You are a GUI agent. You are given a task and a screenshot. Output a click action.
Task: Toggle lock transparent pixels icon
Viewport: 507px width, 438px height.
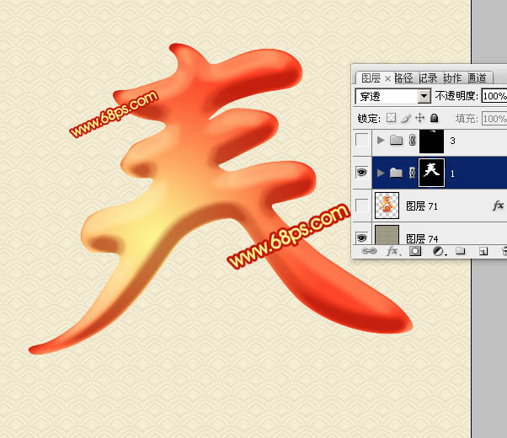(x=392, y=118)
